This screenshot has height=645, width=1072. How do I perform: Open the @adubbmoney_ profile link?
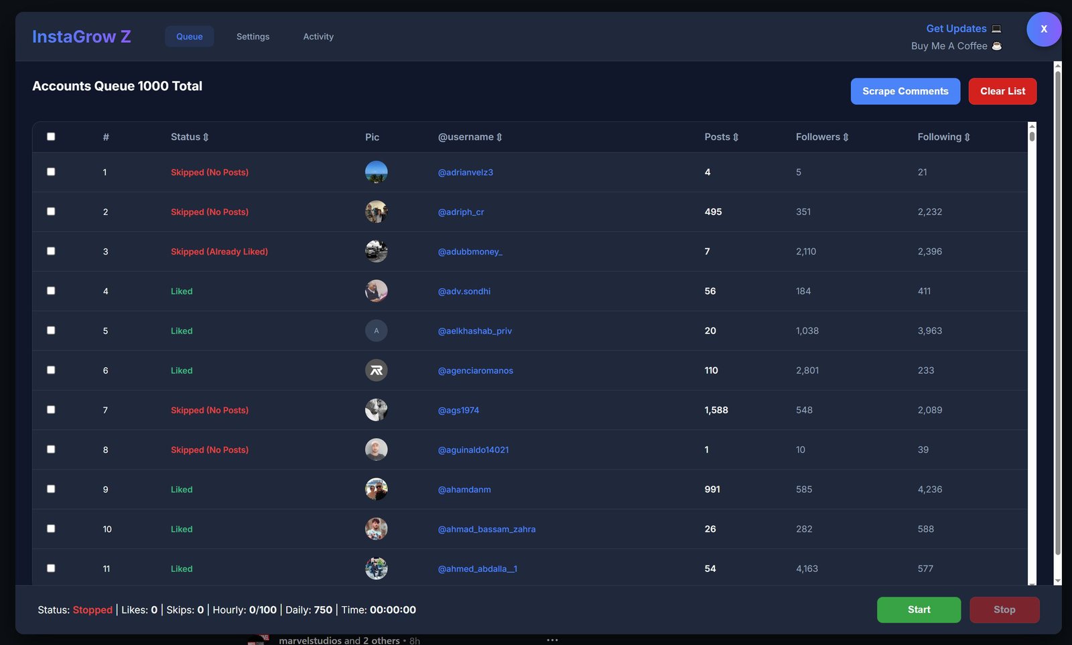pos(470,251)
